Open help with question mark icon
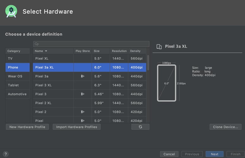This screenshot has height=158, width=245. pyautogui.click(x=6, y=154)
